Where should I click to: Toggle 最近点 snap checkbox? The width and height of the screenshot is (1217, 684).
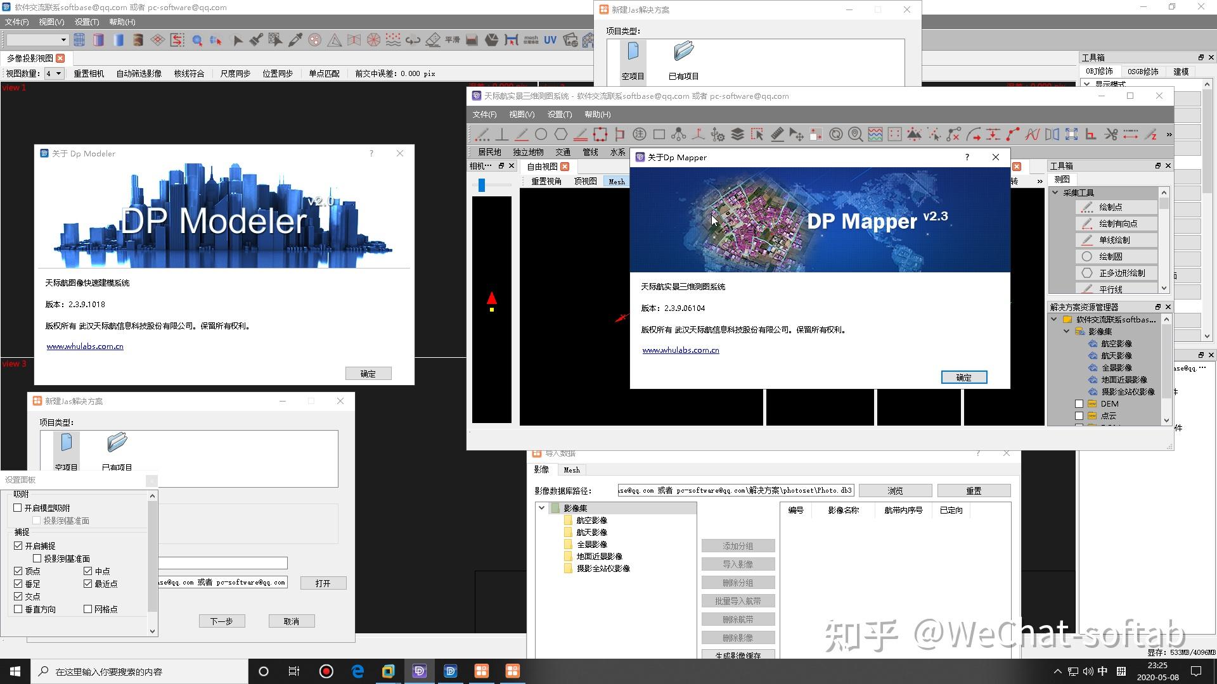87,584
